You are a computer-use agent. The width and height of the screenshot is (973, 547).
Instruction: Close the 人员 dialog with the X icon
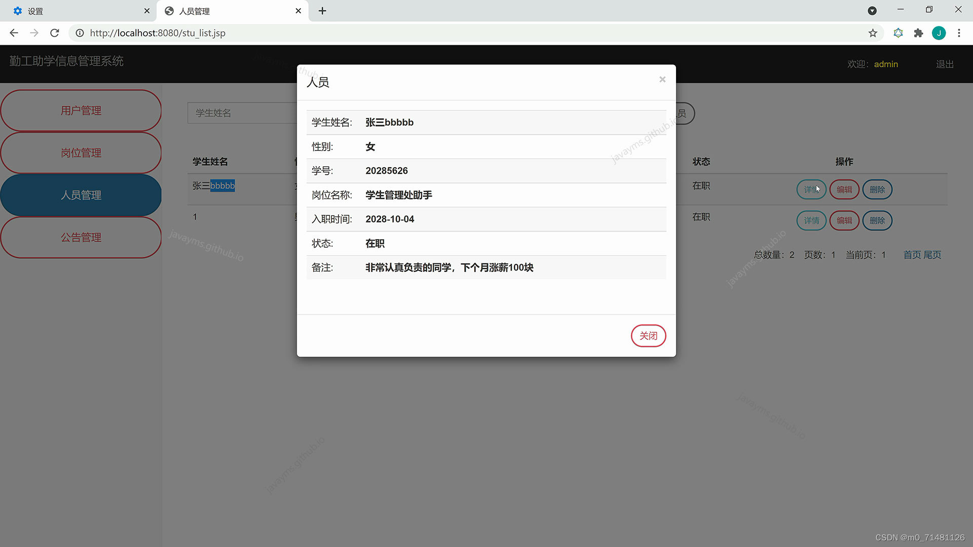(x=662, y=80)
